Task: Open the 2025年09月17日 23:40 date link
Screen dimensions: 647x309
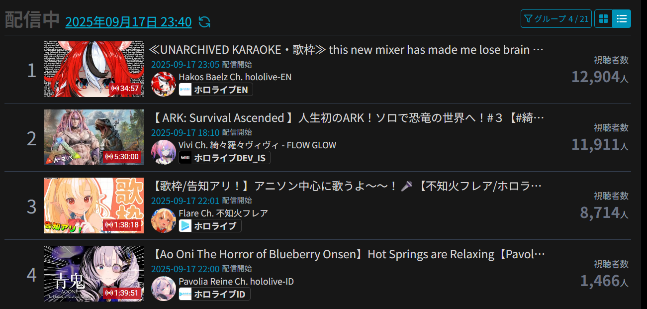Action: pyautogui.click(x=128, y=22)
